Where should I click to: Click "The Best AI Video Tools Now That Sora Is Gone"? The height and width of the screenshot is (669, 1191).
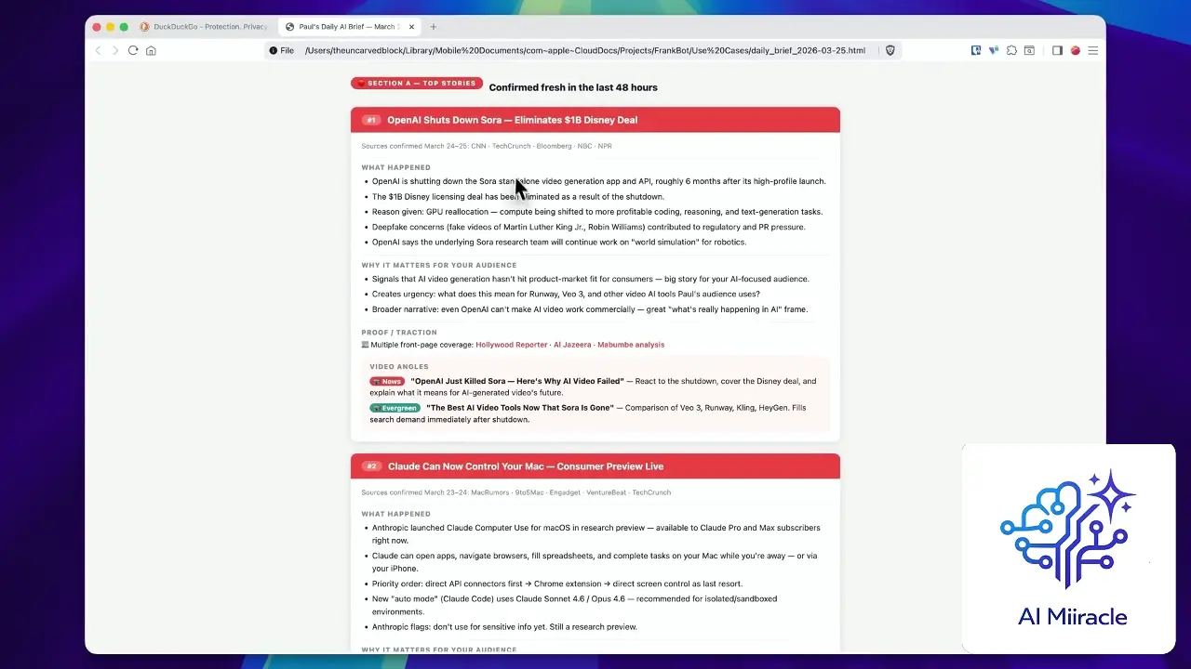(520, 408)
